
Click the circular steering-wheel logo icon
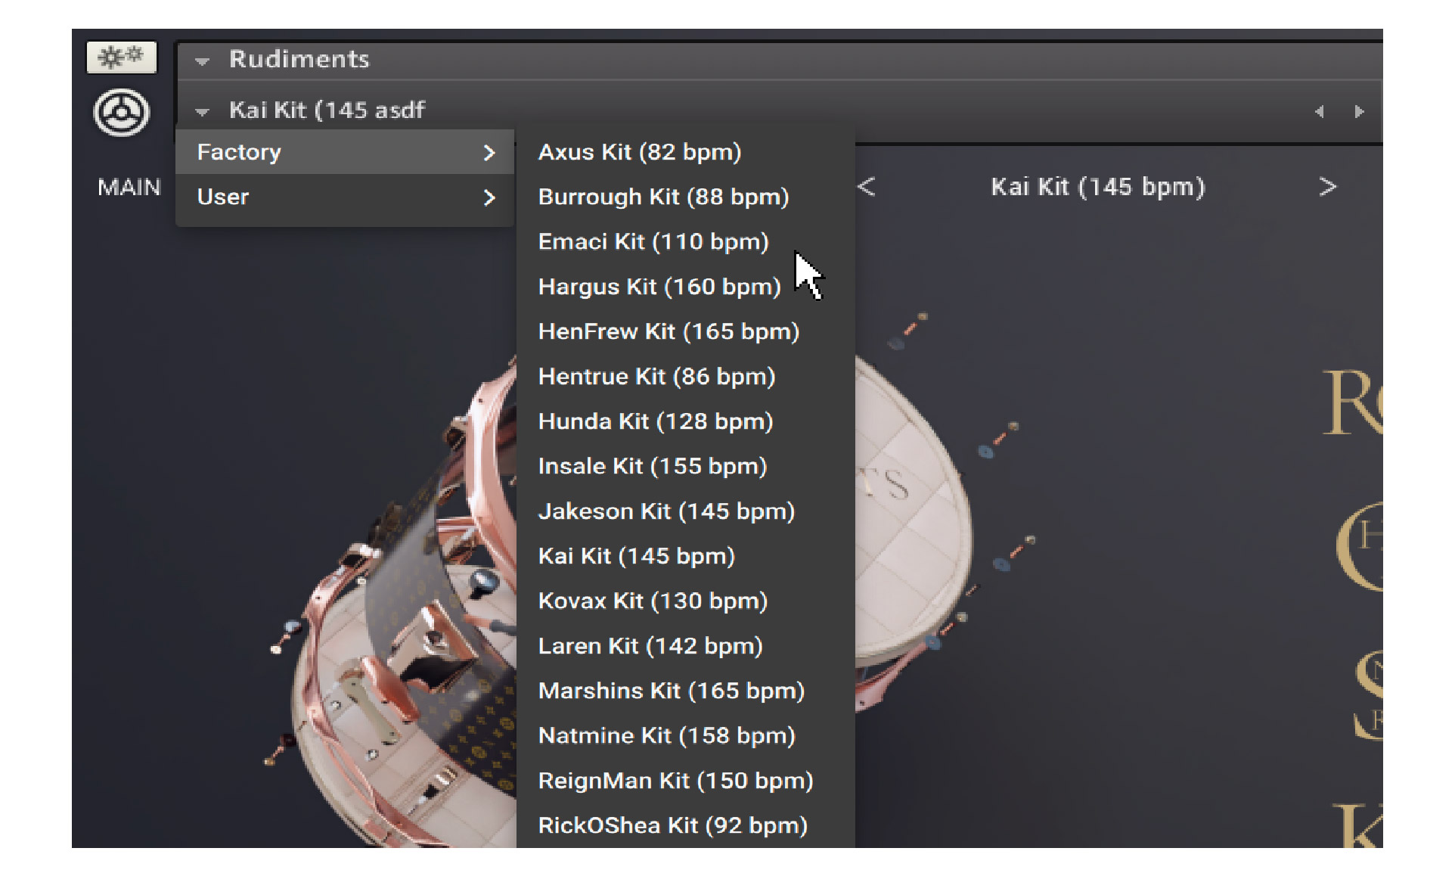121,113
